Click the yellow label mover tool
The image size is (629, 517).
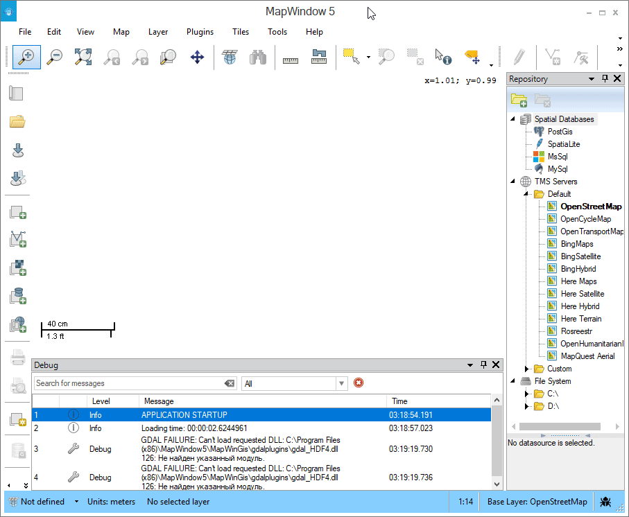click(472, 58)
